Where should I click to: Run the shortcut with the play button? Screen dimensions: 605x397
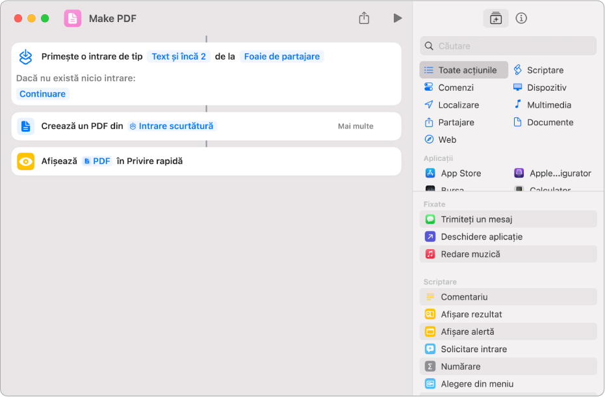click(x=398, y=18)
